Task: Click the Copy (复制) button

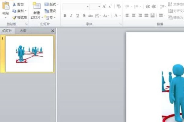Action: pyautogui.click(x=19, y=11)
